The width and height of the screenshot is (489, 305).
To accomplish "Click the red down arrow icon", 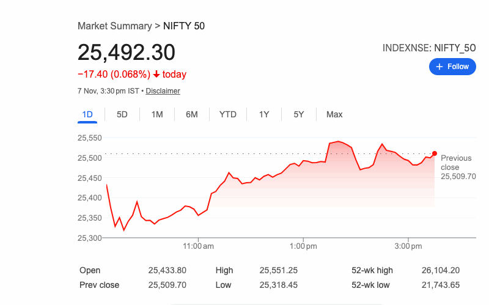I will [157, 75].
